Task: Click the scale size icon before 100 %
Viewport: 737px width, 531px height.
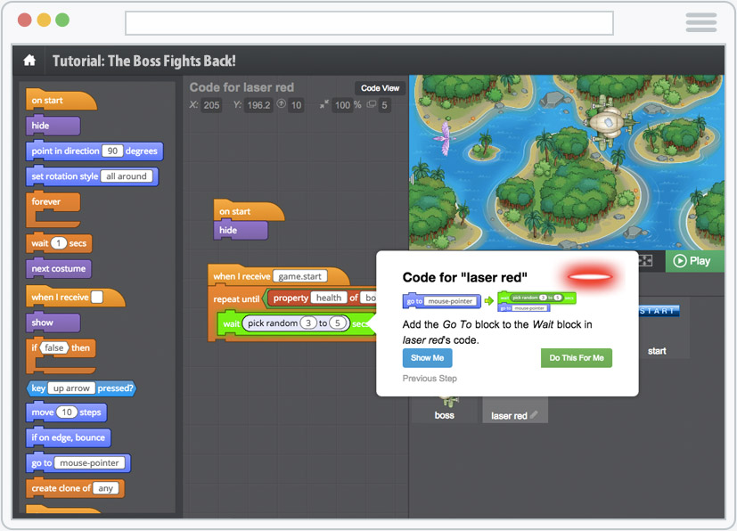Action: point(323,105)
